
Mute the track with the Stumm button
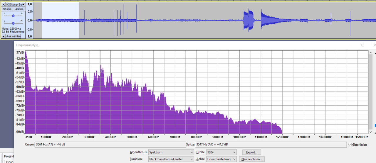pyautogui.click(x=7, y=9)
